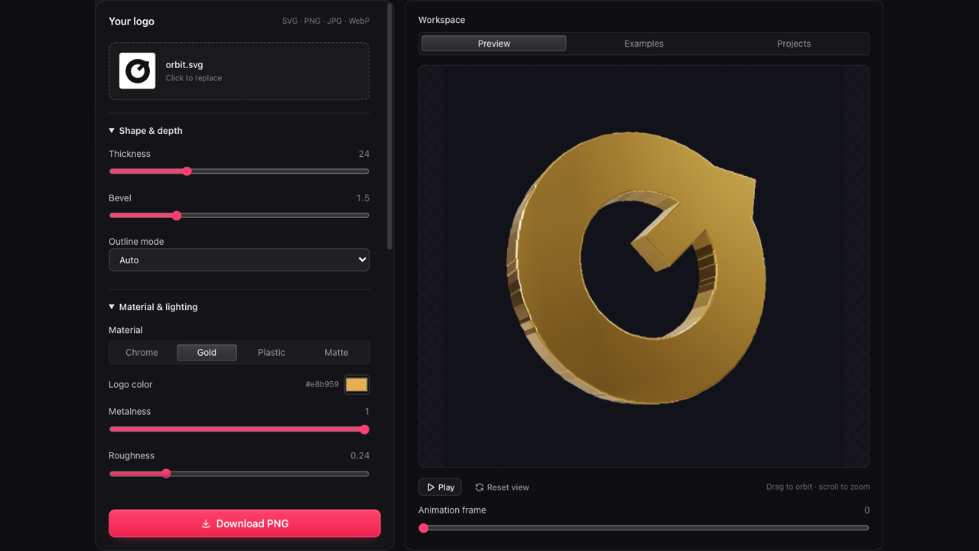Switch to the Preview tab

click(494, 44)
